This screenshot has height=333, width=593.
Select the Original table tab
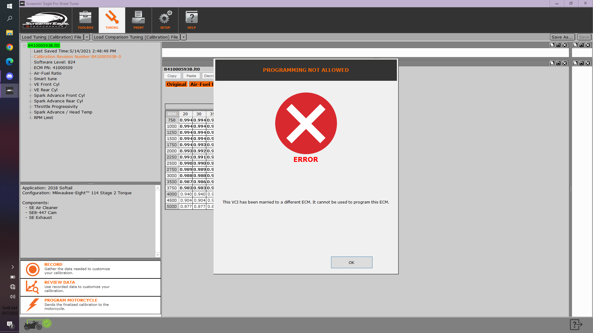coord(176,84)
